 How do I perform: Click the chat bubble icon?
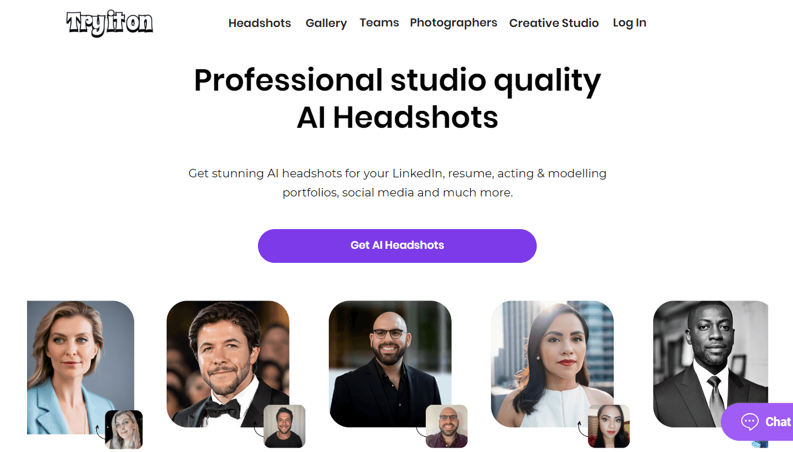750,422
